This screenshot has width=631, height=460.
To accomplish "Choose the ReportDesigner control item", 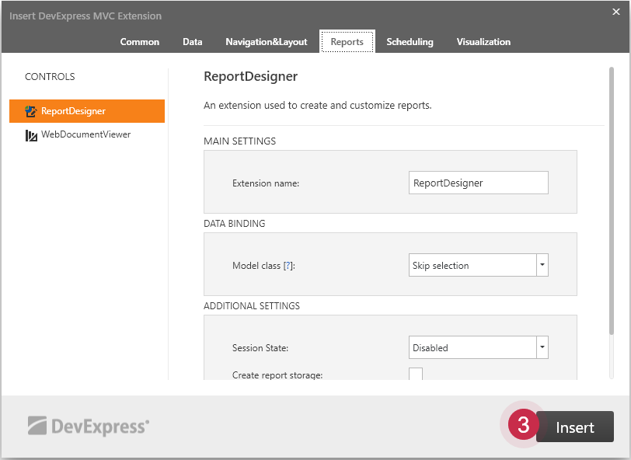I will tap(87, 111).
